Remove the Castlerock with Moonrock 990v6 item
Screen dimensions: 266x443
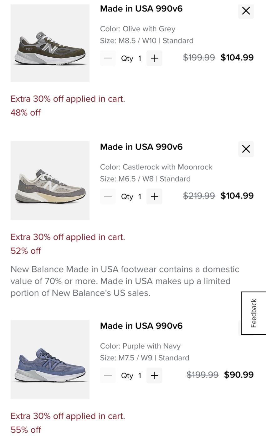[x=246, y=149]
